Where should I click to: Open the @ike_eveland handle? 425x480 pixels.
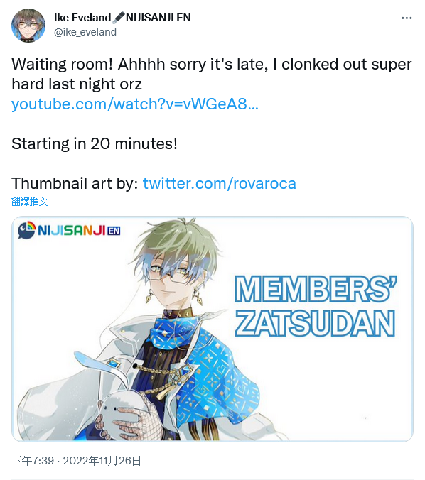[x=85, y=32]
